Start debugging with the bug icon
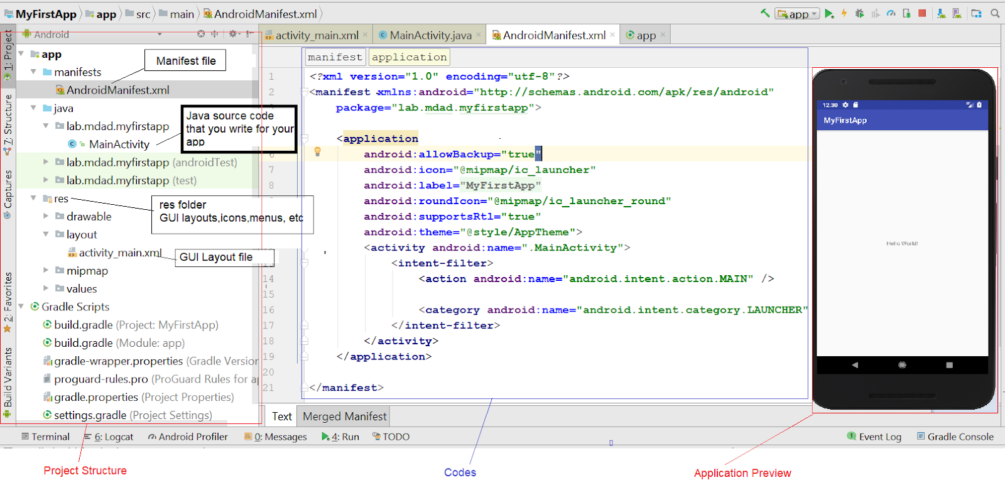This screenshot has height=485, width=1005. tap(859, 13)
